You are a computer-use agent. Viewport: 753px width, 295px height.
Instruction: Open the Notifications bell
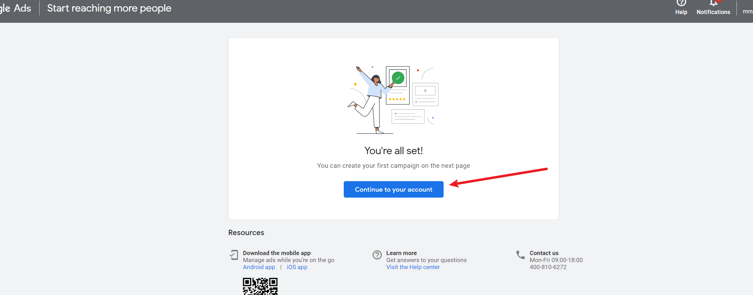[713, 4]
